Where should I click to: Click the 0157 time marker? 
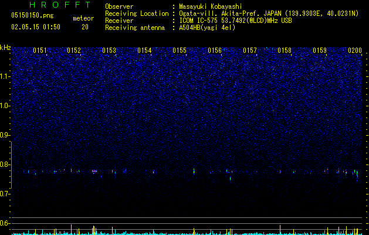(250, 51)
